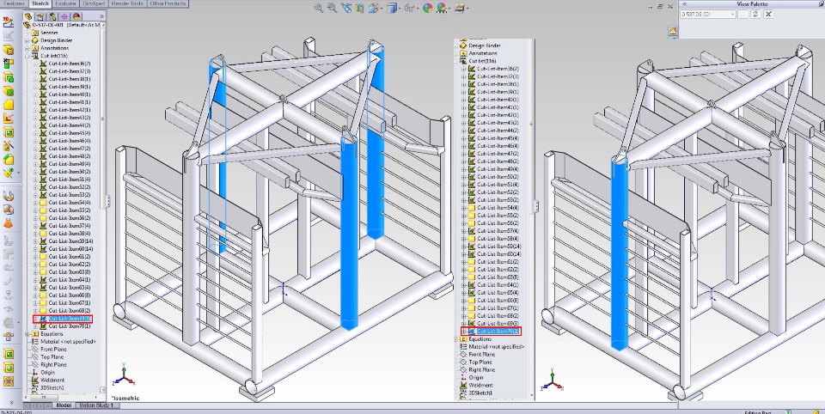Switch to the Motion Study 1 tab
Screen dimensions: 825x414
coord(95,405)
